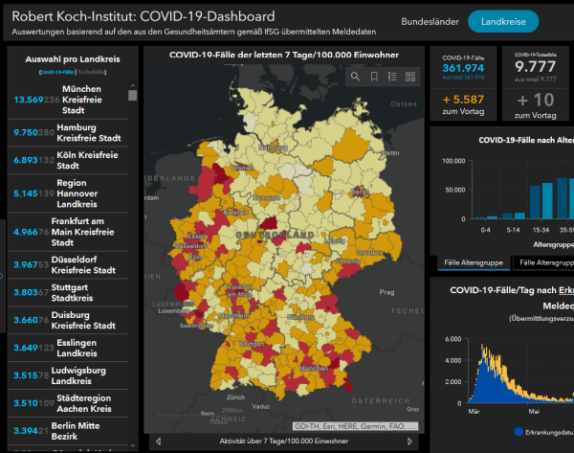Click the map attribution text bar
The image size is (574, 453).
click(x=354, y=424)
